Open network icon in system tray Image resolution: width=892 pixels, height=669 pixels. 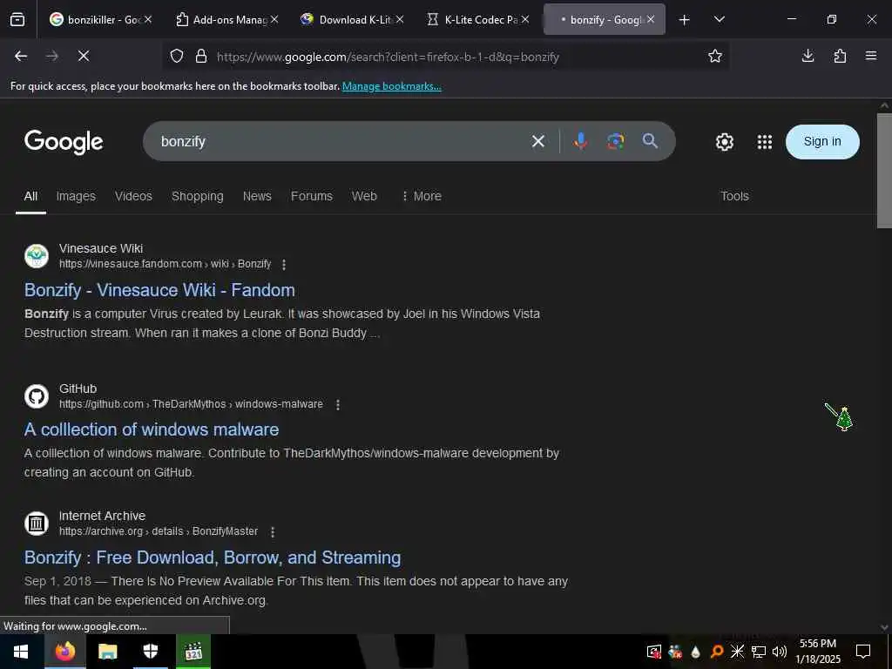[759, 652]
